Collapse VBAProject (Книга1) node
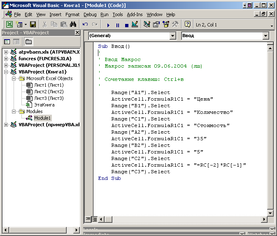277x236 pixels. tap(6, 72)
